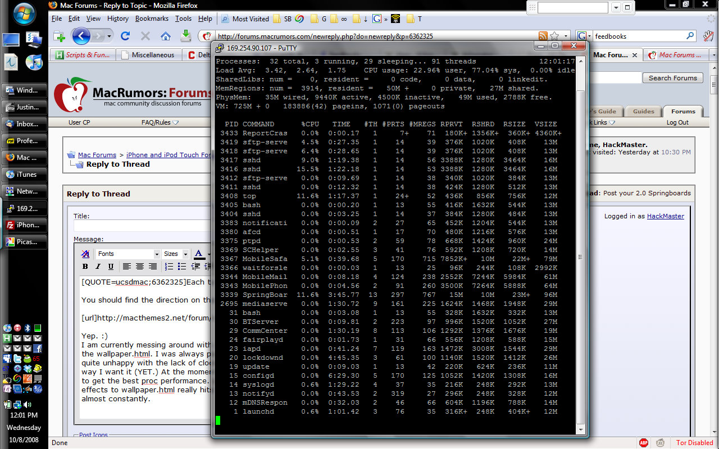Click the Adblock Plus status bar icon

644,443
